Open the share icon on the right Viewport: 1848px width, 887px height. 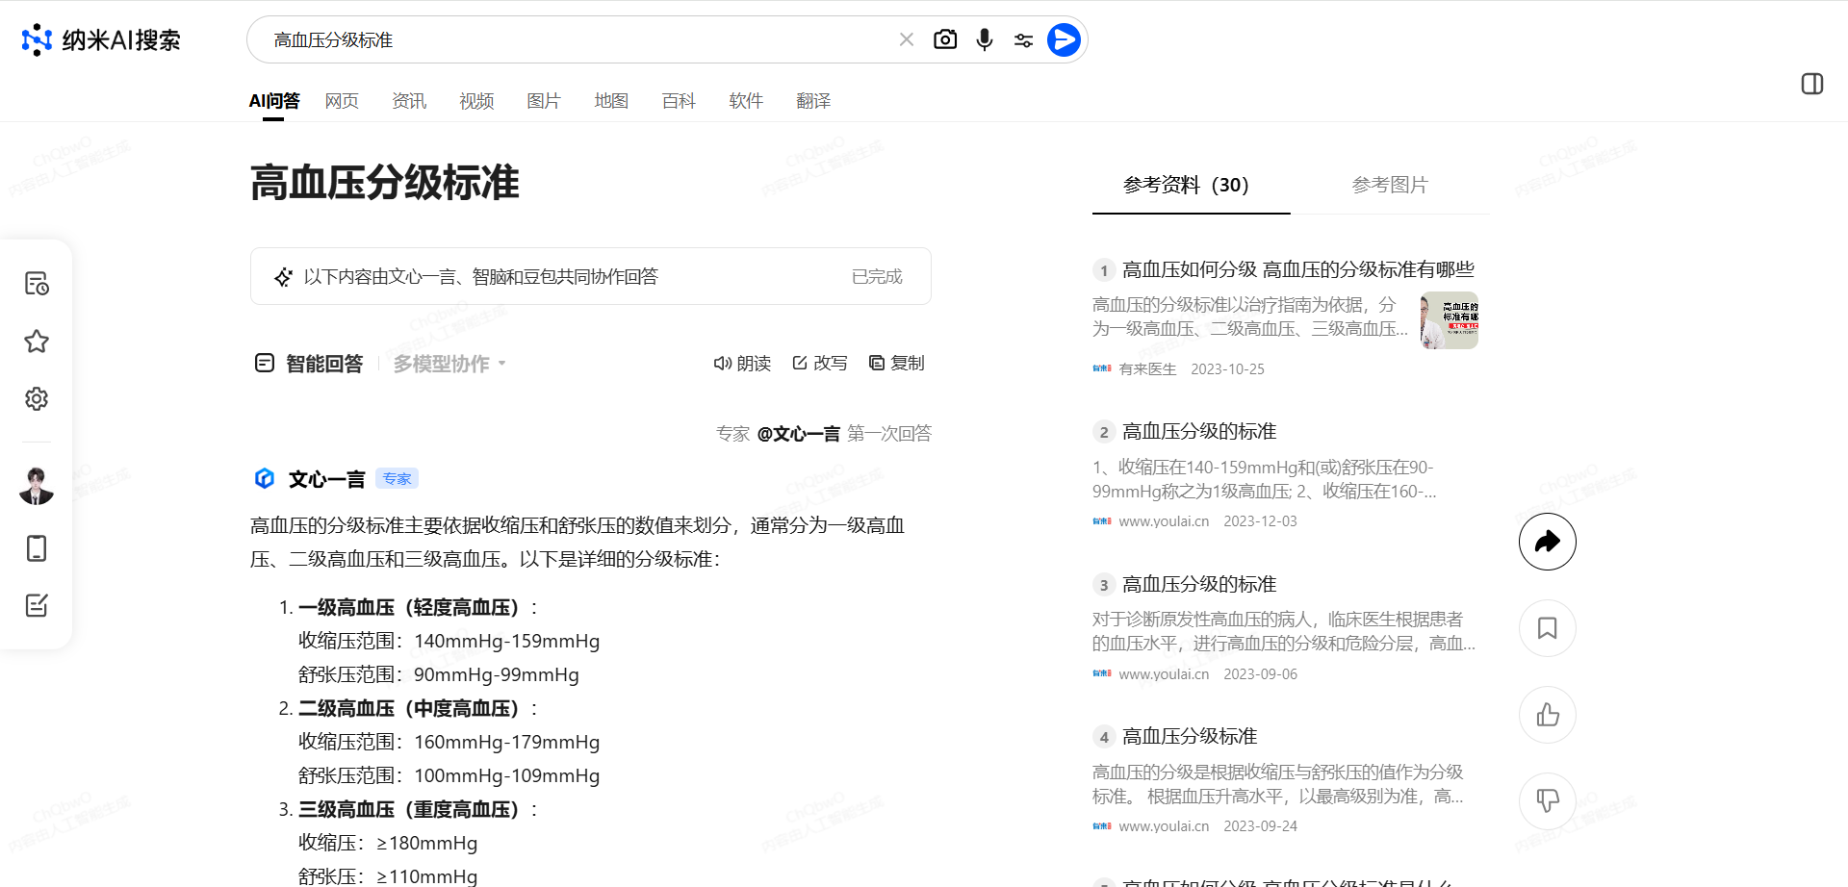[x=1547, y=541]
